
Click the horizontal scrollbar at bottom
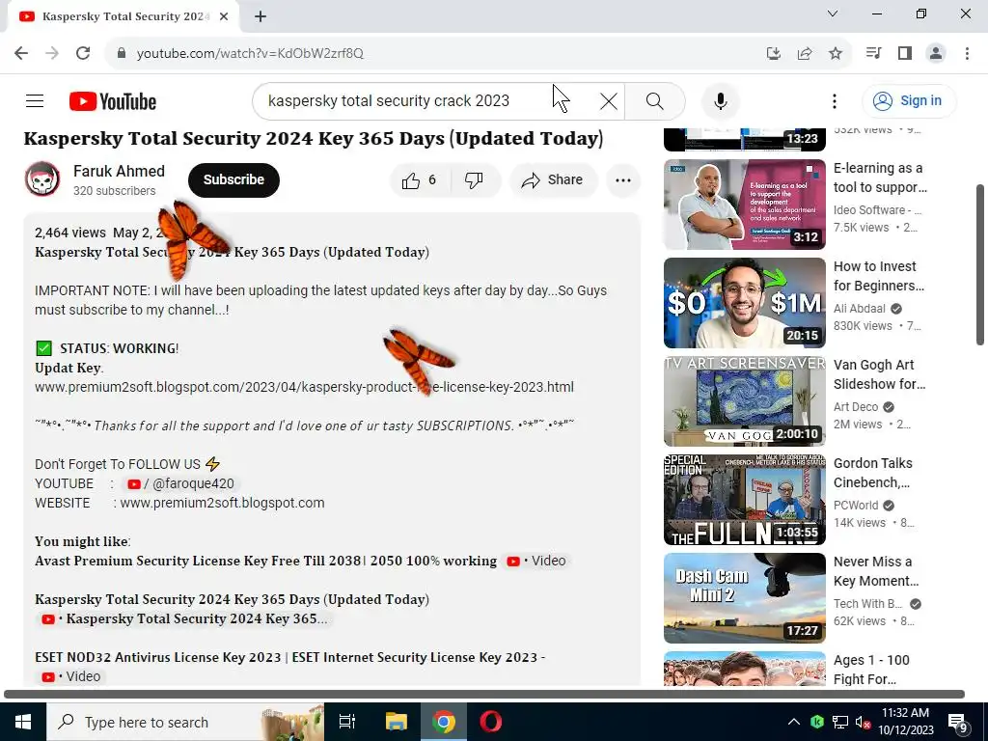point(484,694)
